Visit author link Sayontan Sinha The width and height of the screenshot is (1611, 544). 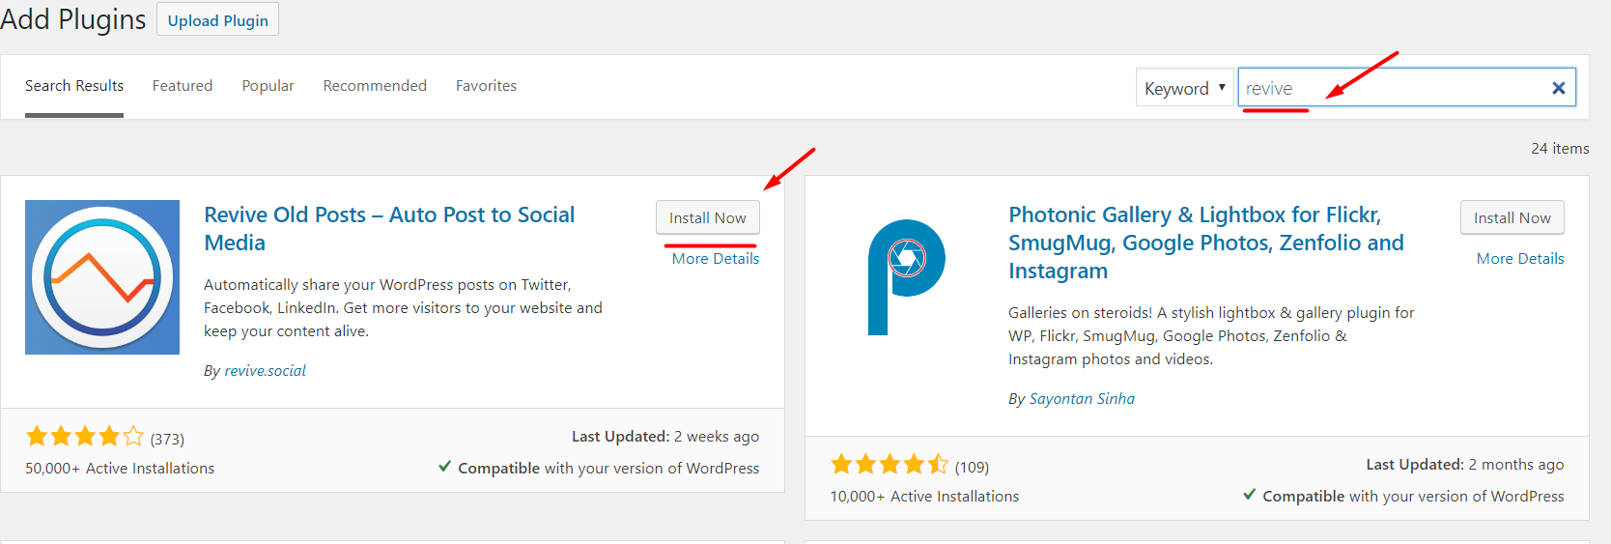point(1082,399)
